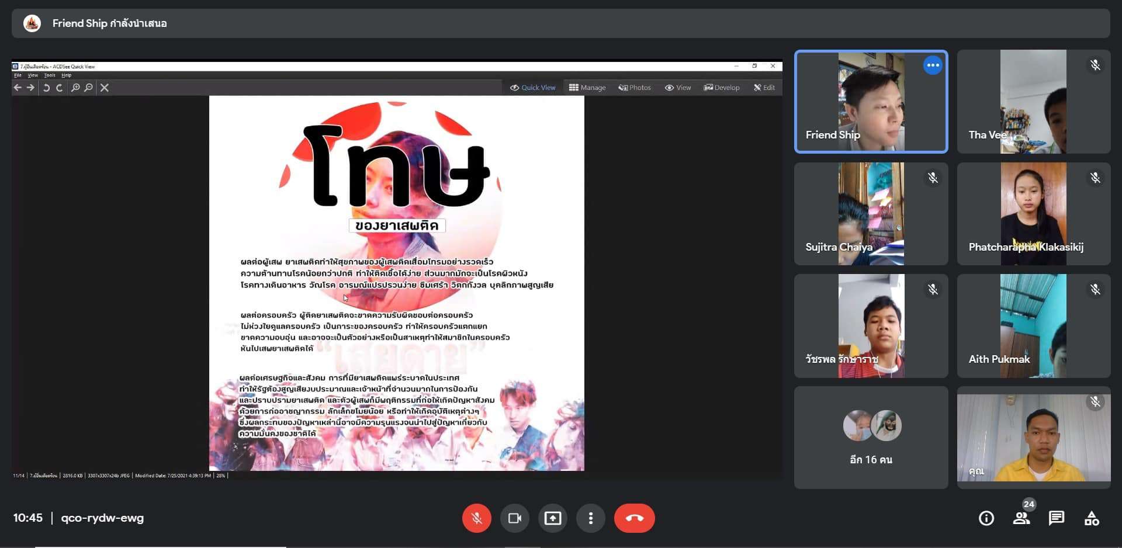This screenshot has width=1122, height=548.
Task: Expand the 16 more participants tile
Action: [x=871, y=437]
